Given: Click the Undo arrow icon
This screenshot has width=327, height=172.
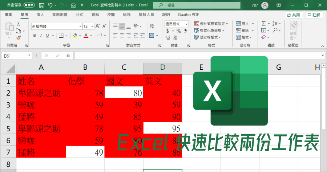Looking at the screenshot, I should tap(50, 5).
